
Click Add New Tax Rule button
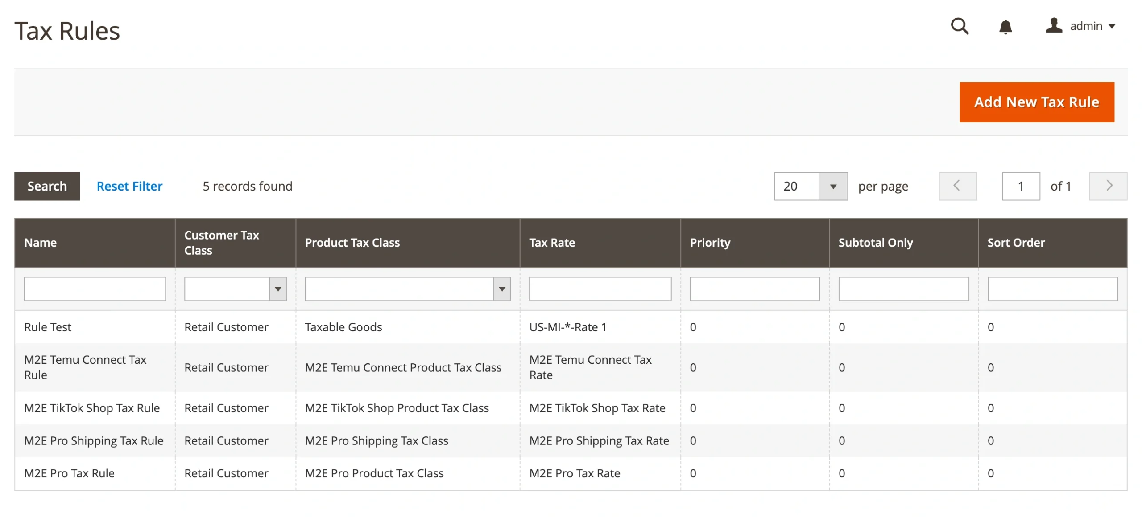coord(1036,102)
